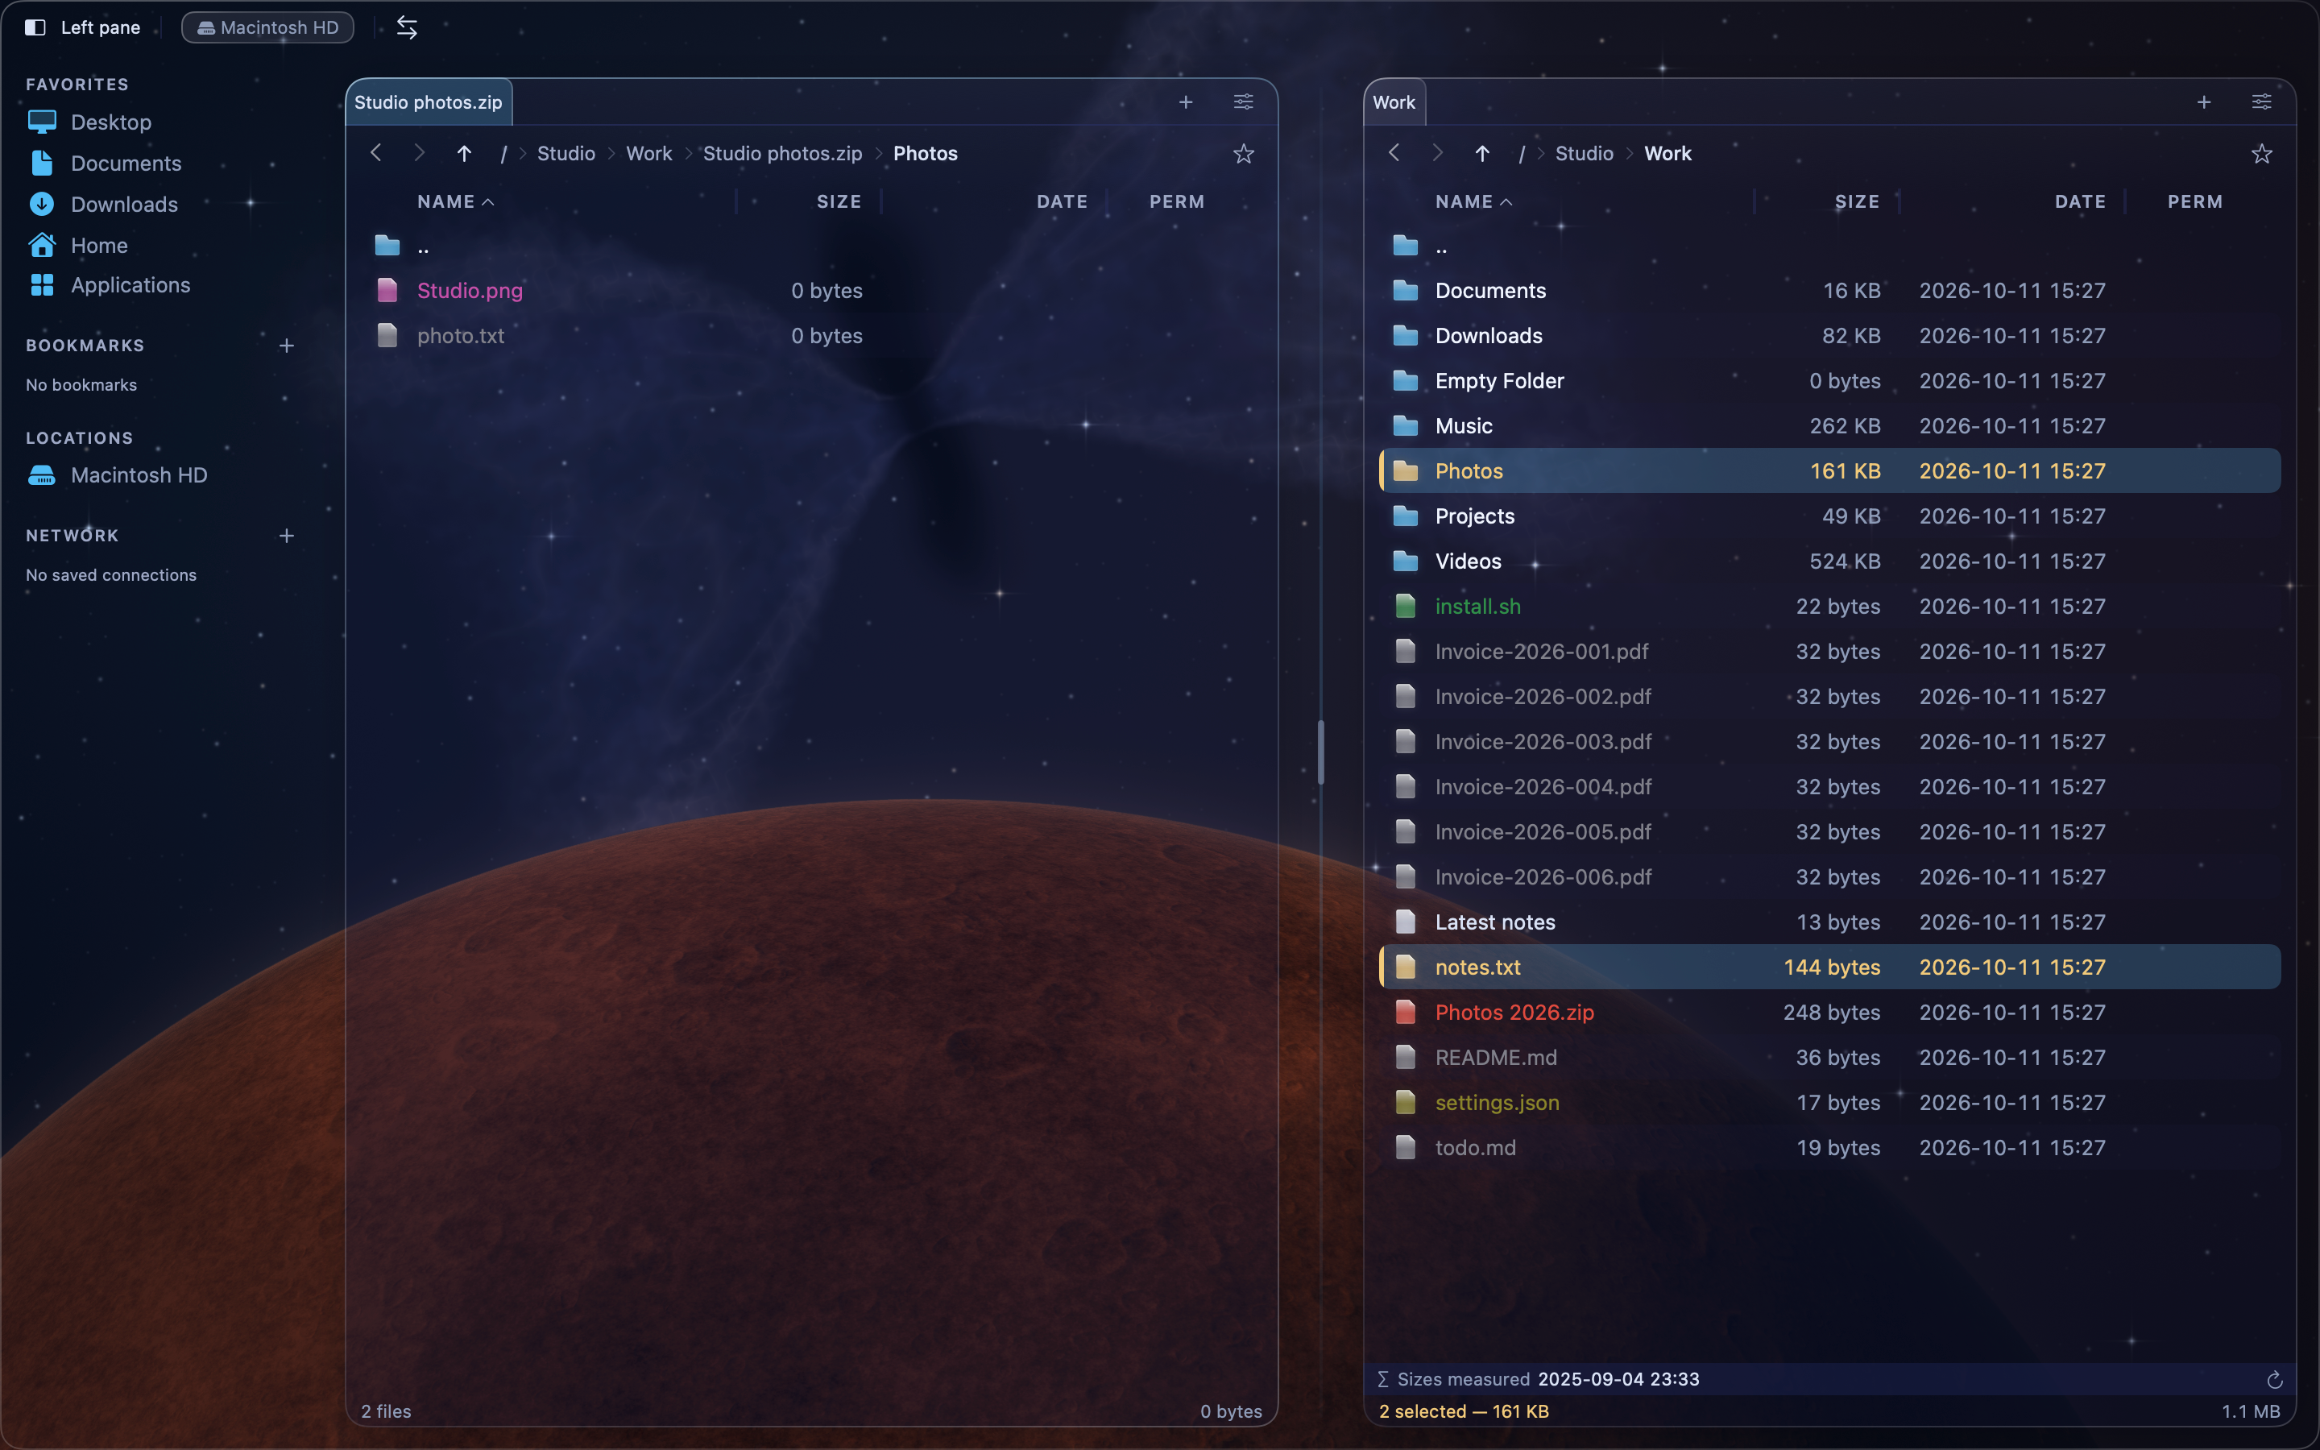
Task: Toggle the sidebar Left pane icon
Action: point(35,28)
